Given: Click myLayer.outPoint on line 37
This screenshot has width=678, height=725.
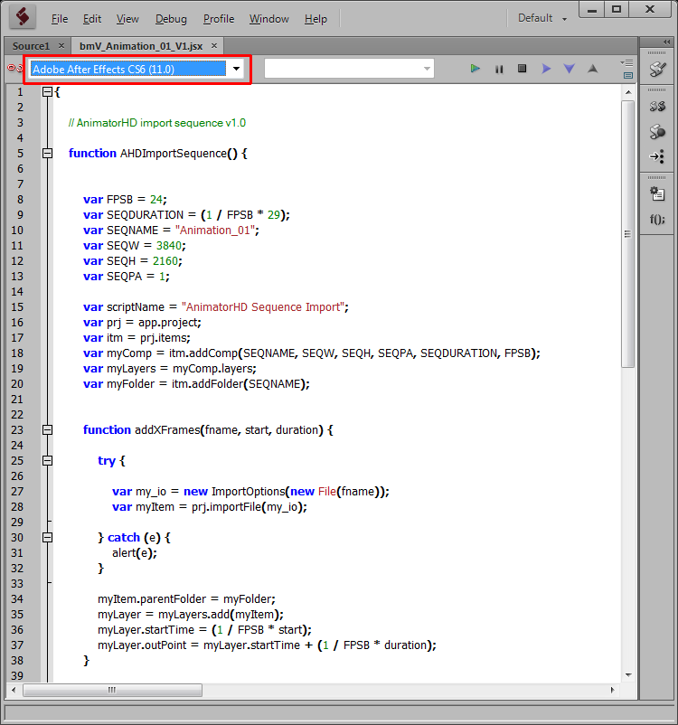Looking at the screenshot, I should coord(142,645).
